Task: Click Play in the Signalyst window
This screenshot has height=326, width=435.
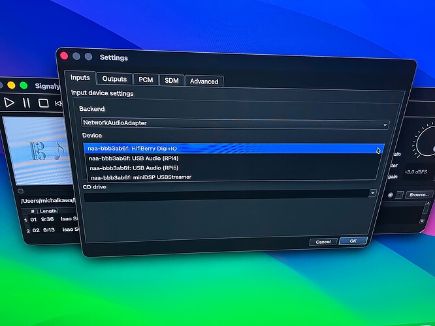Action: coord(9,102)
